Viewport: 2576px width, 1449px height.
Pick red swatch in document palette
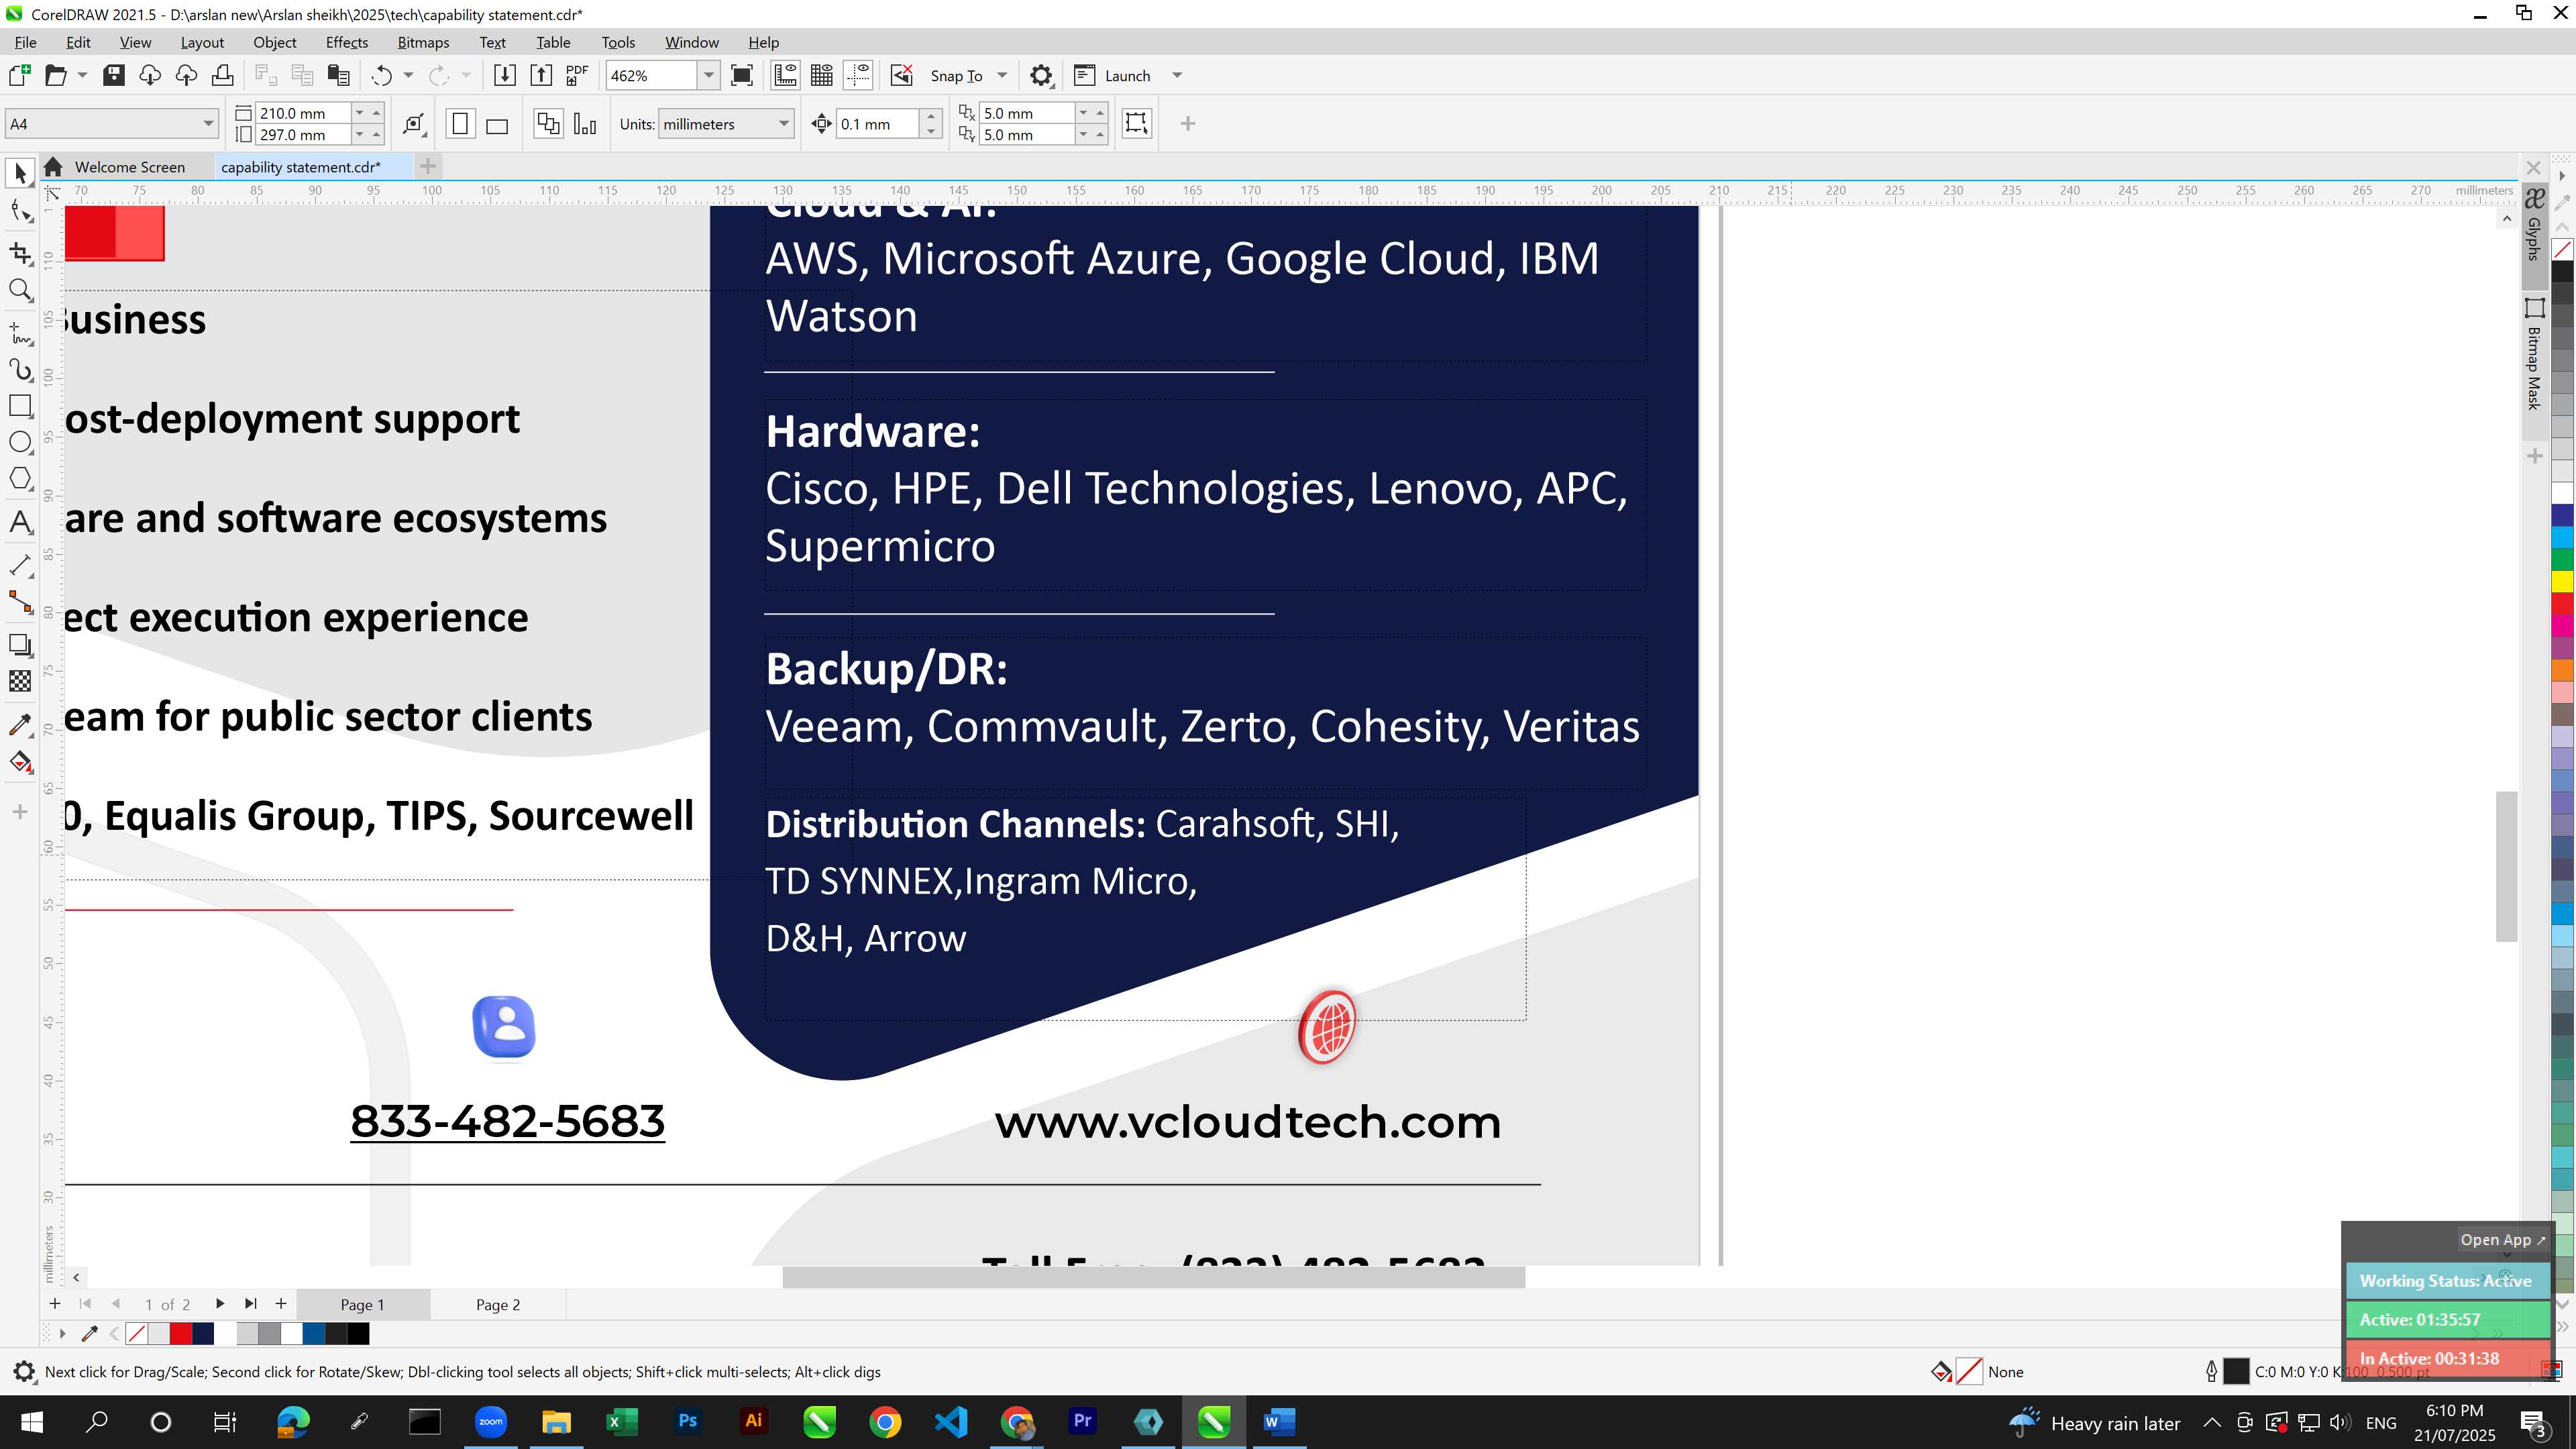pyautogui.click(x=181, y=1333)
